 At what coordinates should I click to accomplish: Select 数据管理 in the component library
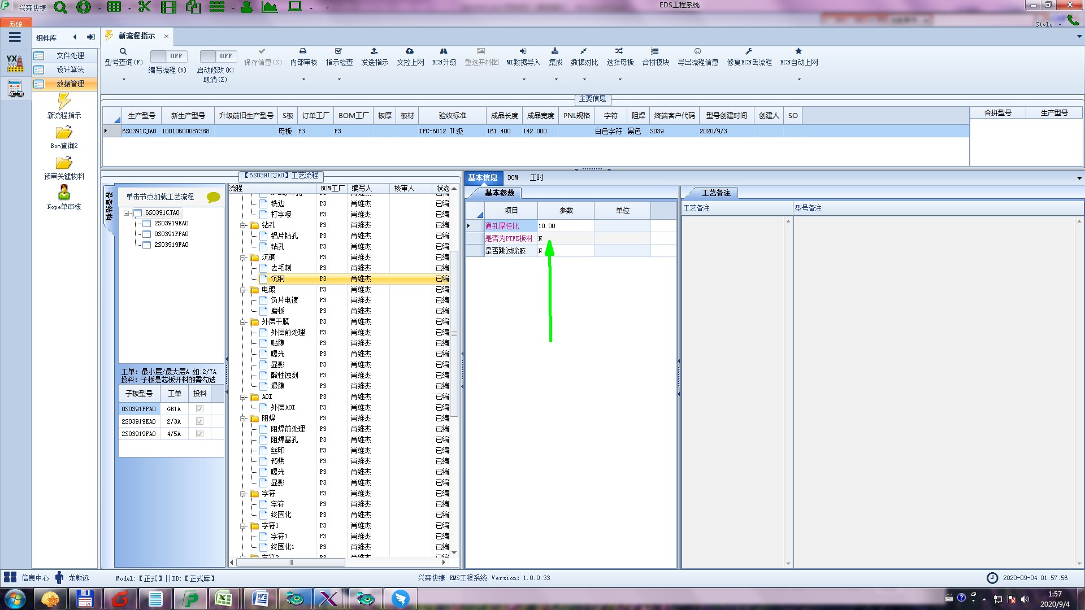click(x=70, y=84)
